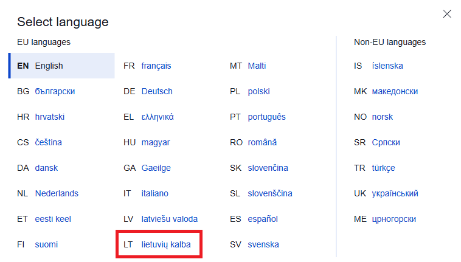Select български from EU languages
This screenshot has width=461, height=262.
tap(55, 91)
